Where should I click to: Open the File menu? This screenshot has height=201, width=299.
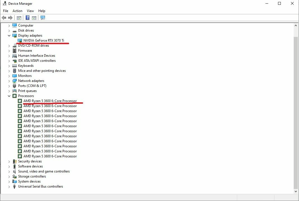(x=6, y=11)
